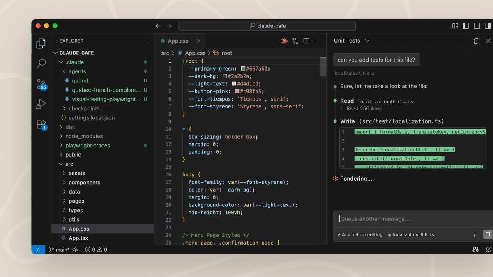
Task: Toggle the Ask before editing mode
Action: click(359, 235)
